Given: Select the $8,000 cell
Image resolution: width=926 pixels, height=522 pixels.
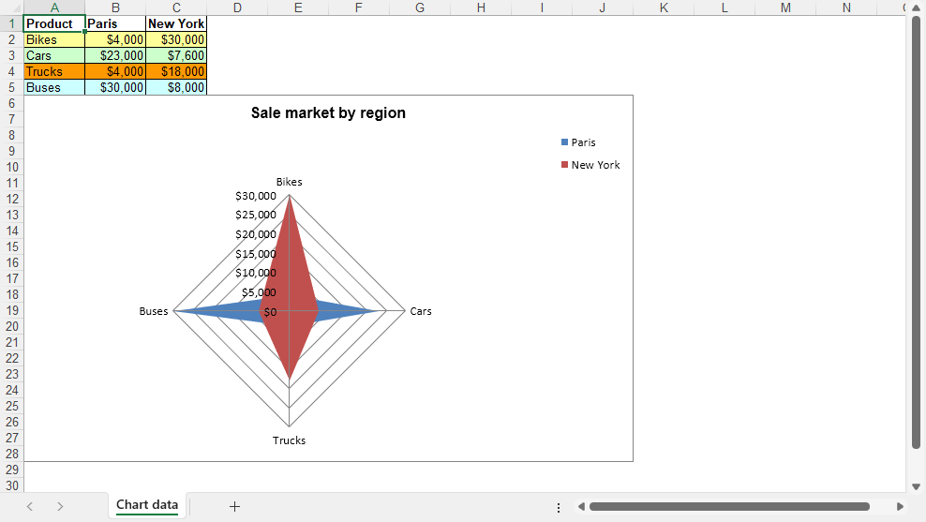Looking at the screenshot, I should (176, 87).
